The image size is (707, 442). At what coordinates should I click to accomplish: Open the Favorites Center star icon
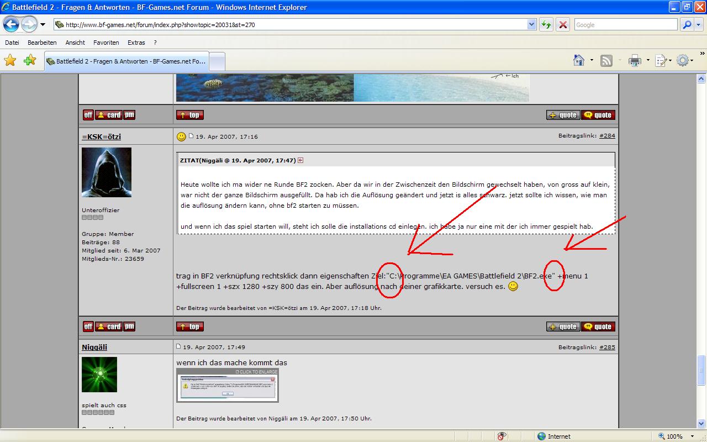(x=10, y=60)
